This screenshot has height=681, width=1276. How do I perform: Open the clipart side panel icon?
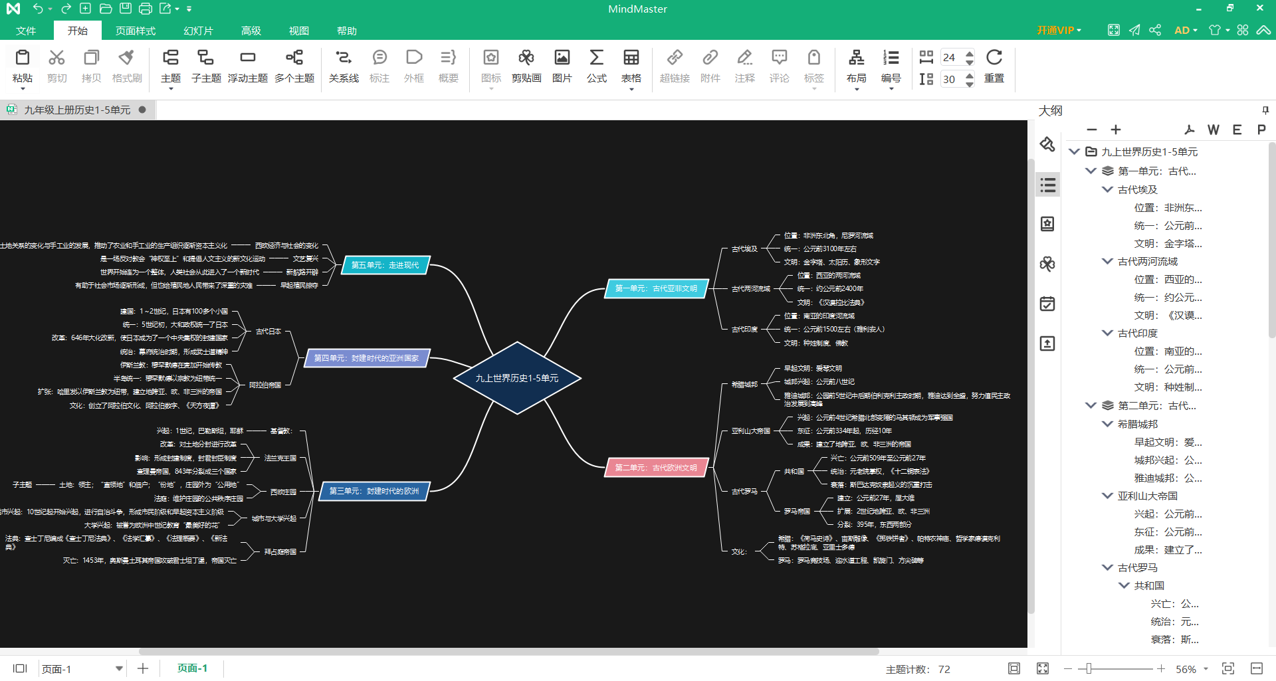[x=1048, y=264]
